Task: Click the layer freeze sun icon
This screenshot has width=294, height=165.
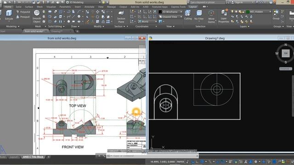Action: pyautogui.click(x=236, y=12)
